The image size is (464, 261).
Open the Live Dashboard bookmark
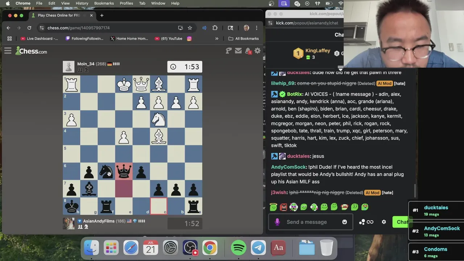point(39,38)
